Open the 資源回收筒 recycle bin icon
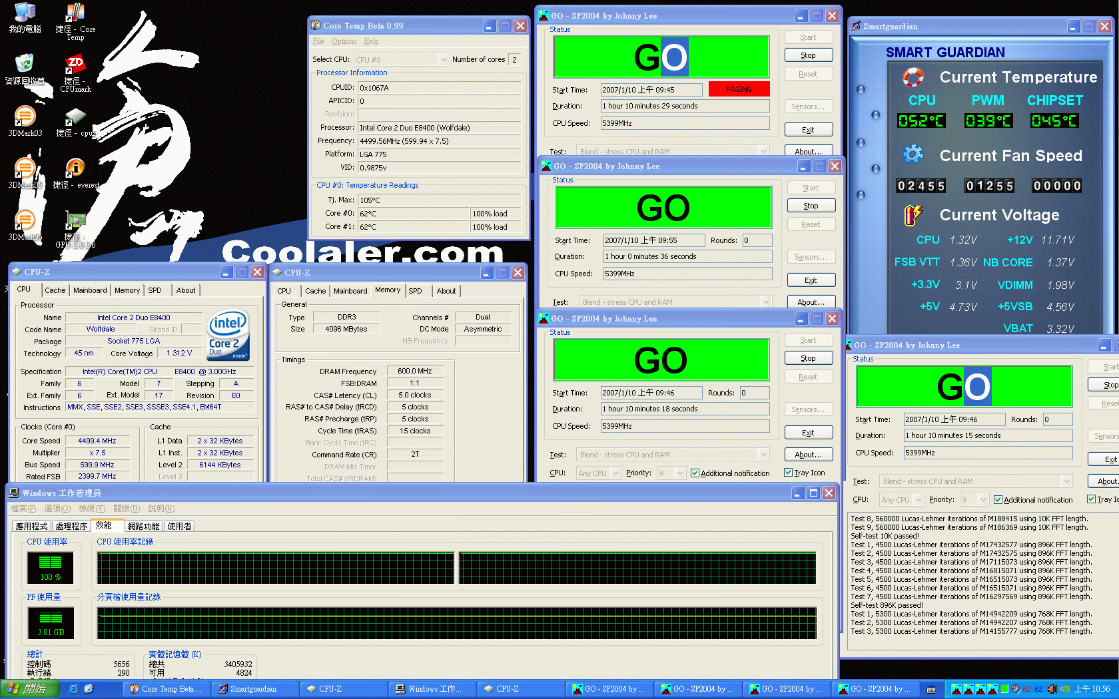Image resolution: width=1119 pixels, height=699 pixels. point(25,69)
